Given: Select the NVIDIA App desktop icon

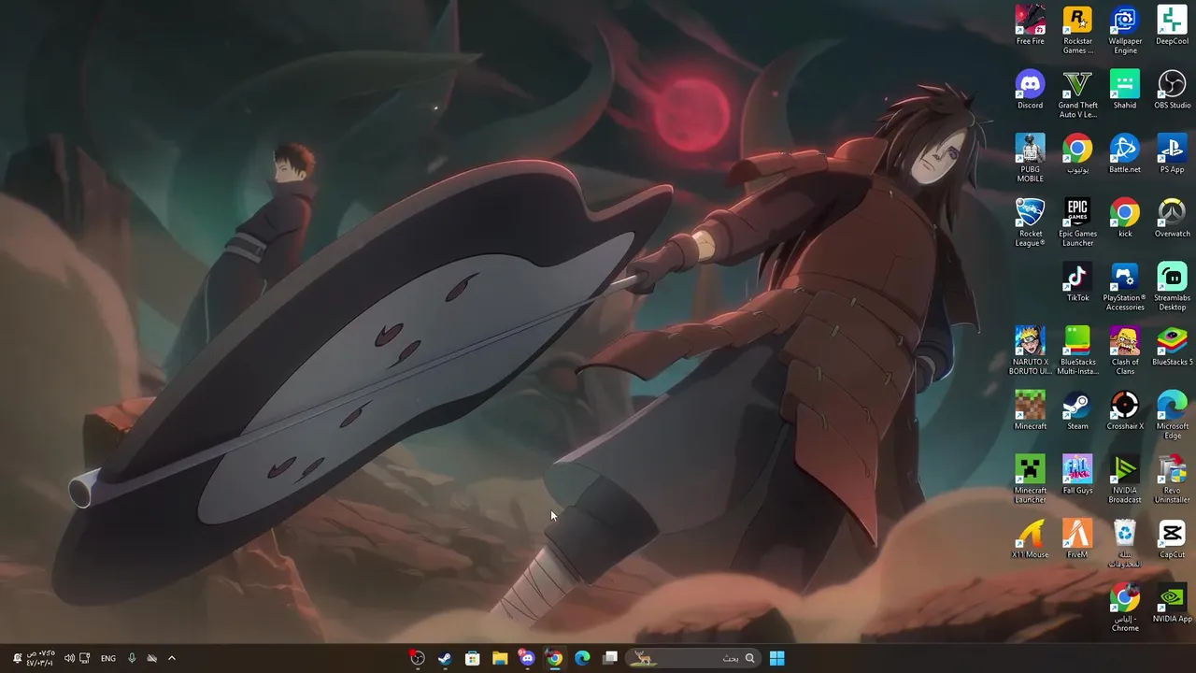Looking at the screenshot, I should (1172, 605).
